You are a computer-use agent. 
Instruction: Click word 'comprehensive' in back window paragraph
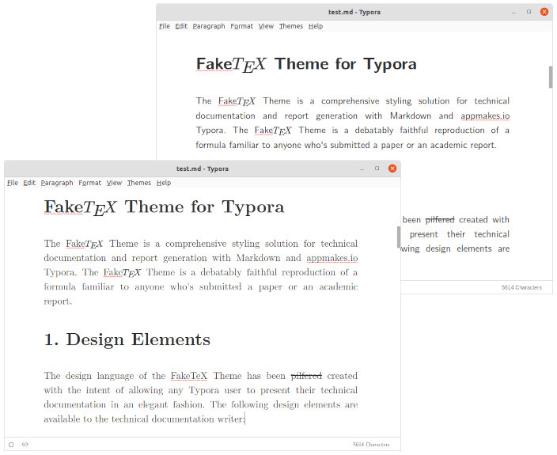pos(350,101)
